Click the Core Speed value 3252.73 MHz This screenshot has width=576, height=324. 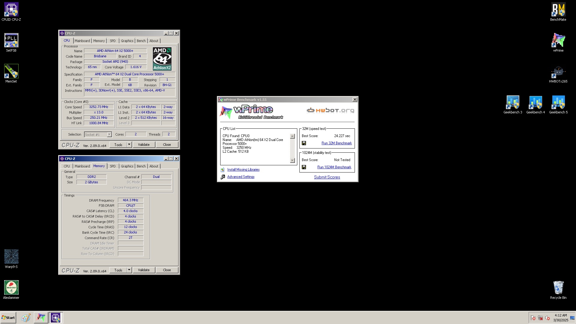click(99, 107)
